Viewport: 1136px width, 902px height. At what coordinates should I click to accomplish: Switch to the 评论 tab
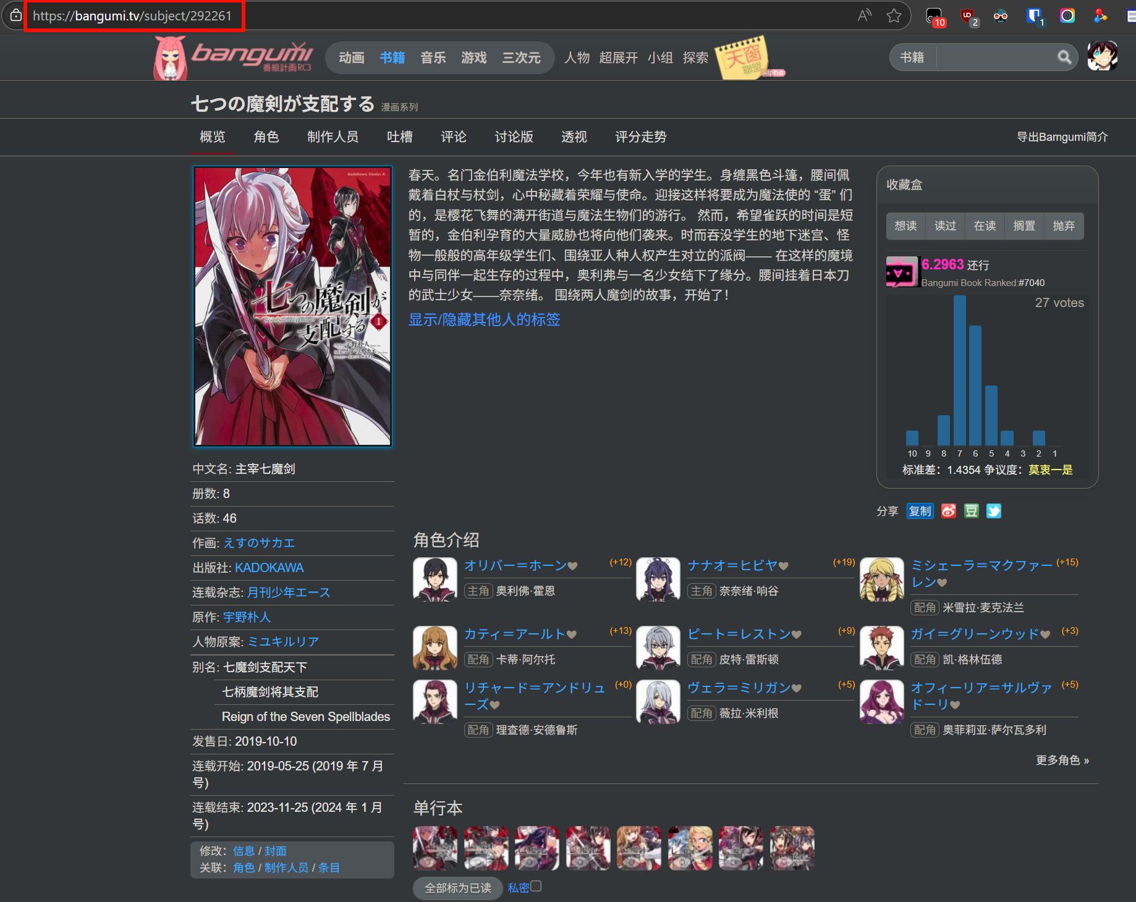[454, 137]
